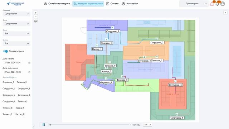The height and width of the screenshot is (129, 229).
Task: Pause the track playback
Action: pyautogui.click(x=44, y=125)
